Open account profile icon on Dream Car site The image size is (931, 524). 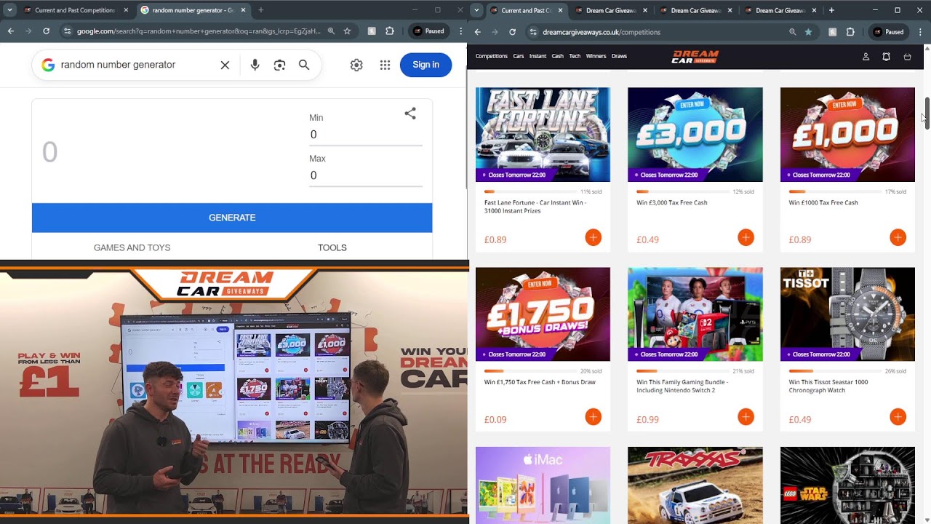tap(866, 56)
